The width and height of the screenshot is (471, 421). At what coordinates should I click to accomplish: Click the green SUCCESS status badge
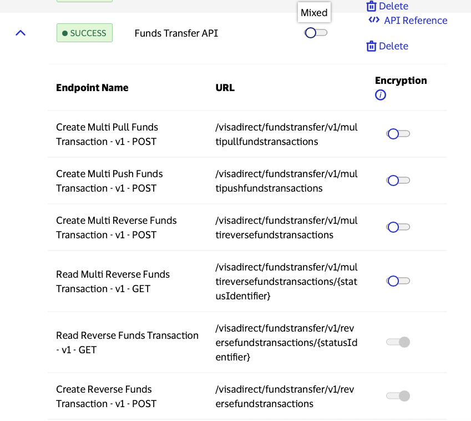coord(84,33)
